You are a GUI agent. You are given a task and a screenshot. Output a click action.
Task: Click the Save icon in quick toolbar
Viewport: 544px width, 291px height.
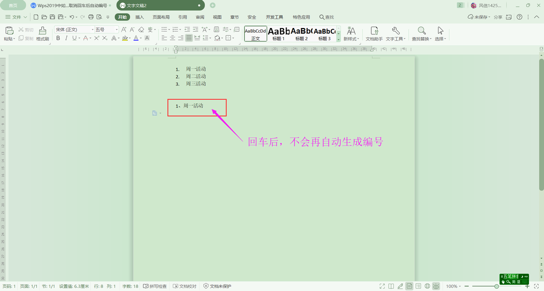tap(52, 17)
